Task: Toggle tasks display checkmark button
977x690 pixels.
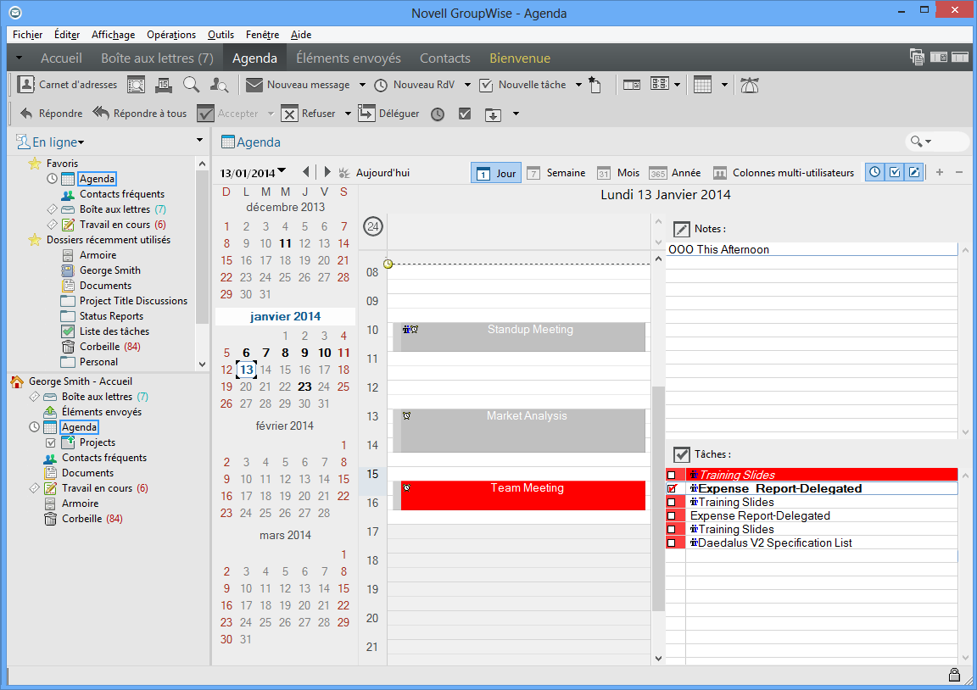Action: [895, 173]
